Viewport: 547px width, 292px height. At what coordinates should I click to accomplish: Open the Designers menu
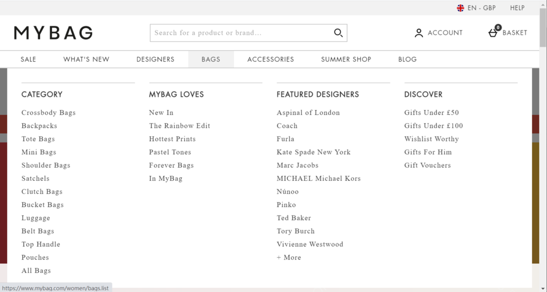pos(155,59)
